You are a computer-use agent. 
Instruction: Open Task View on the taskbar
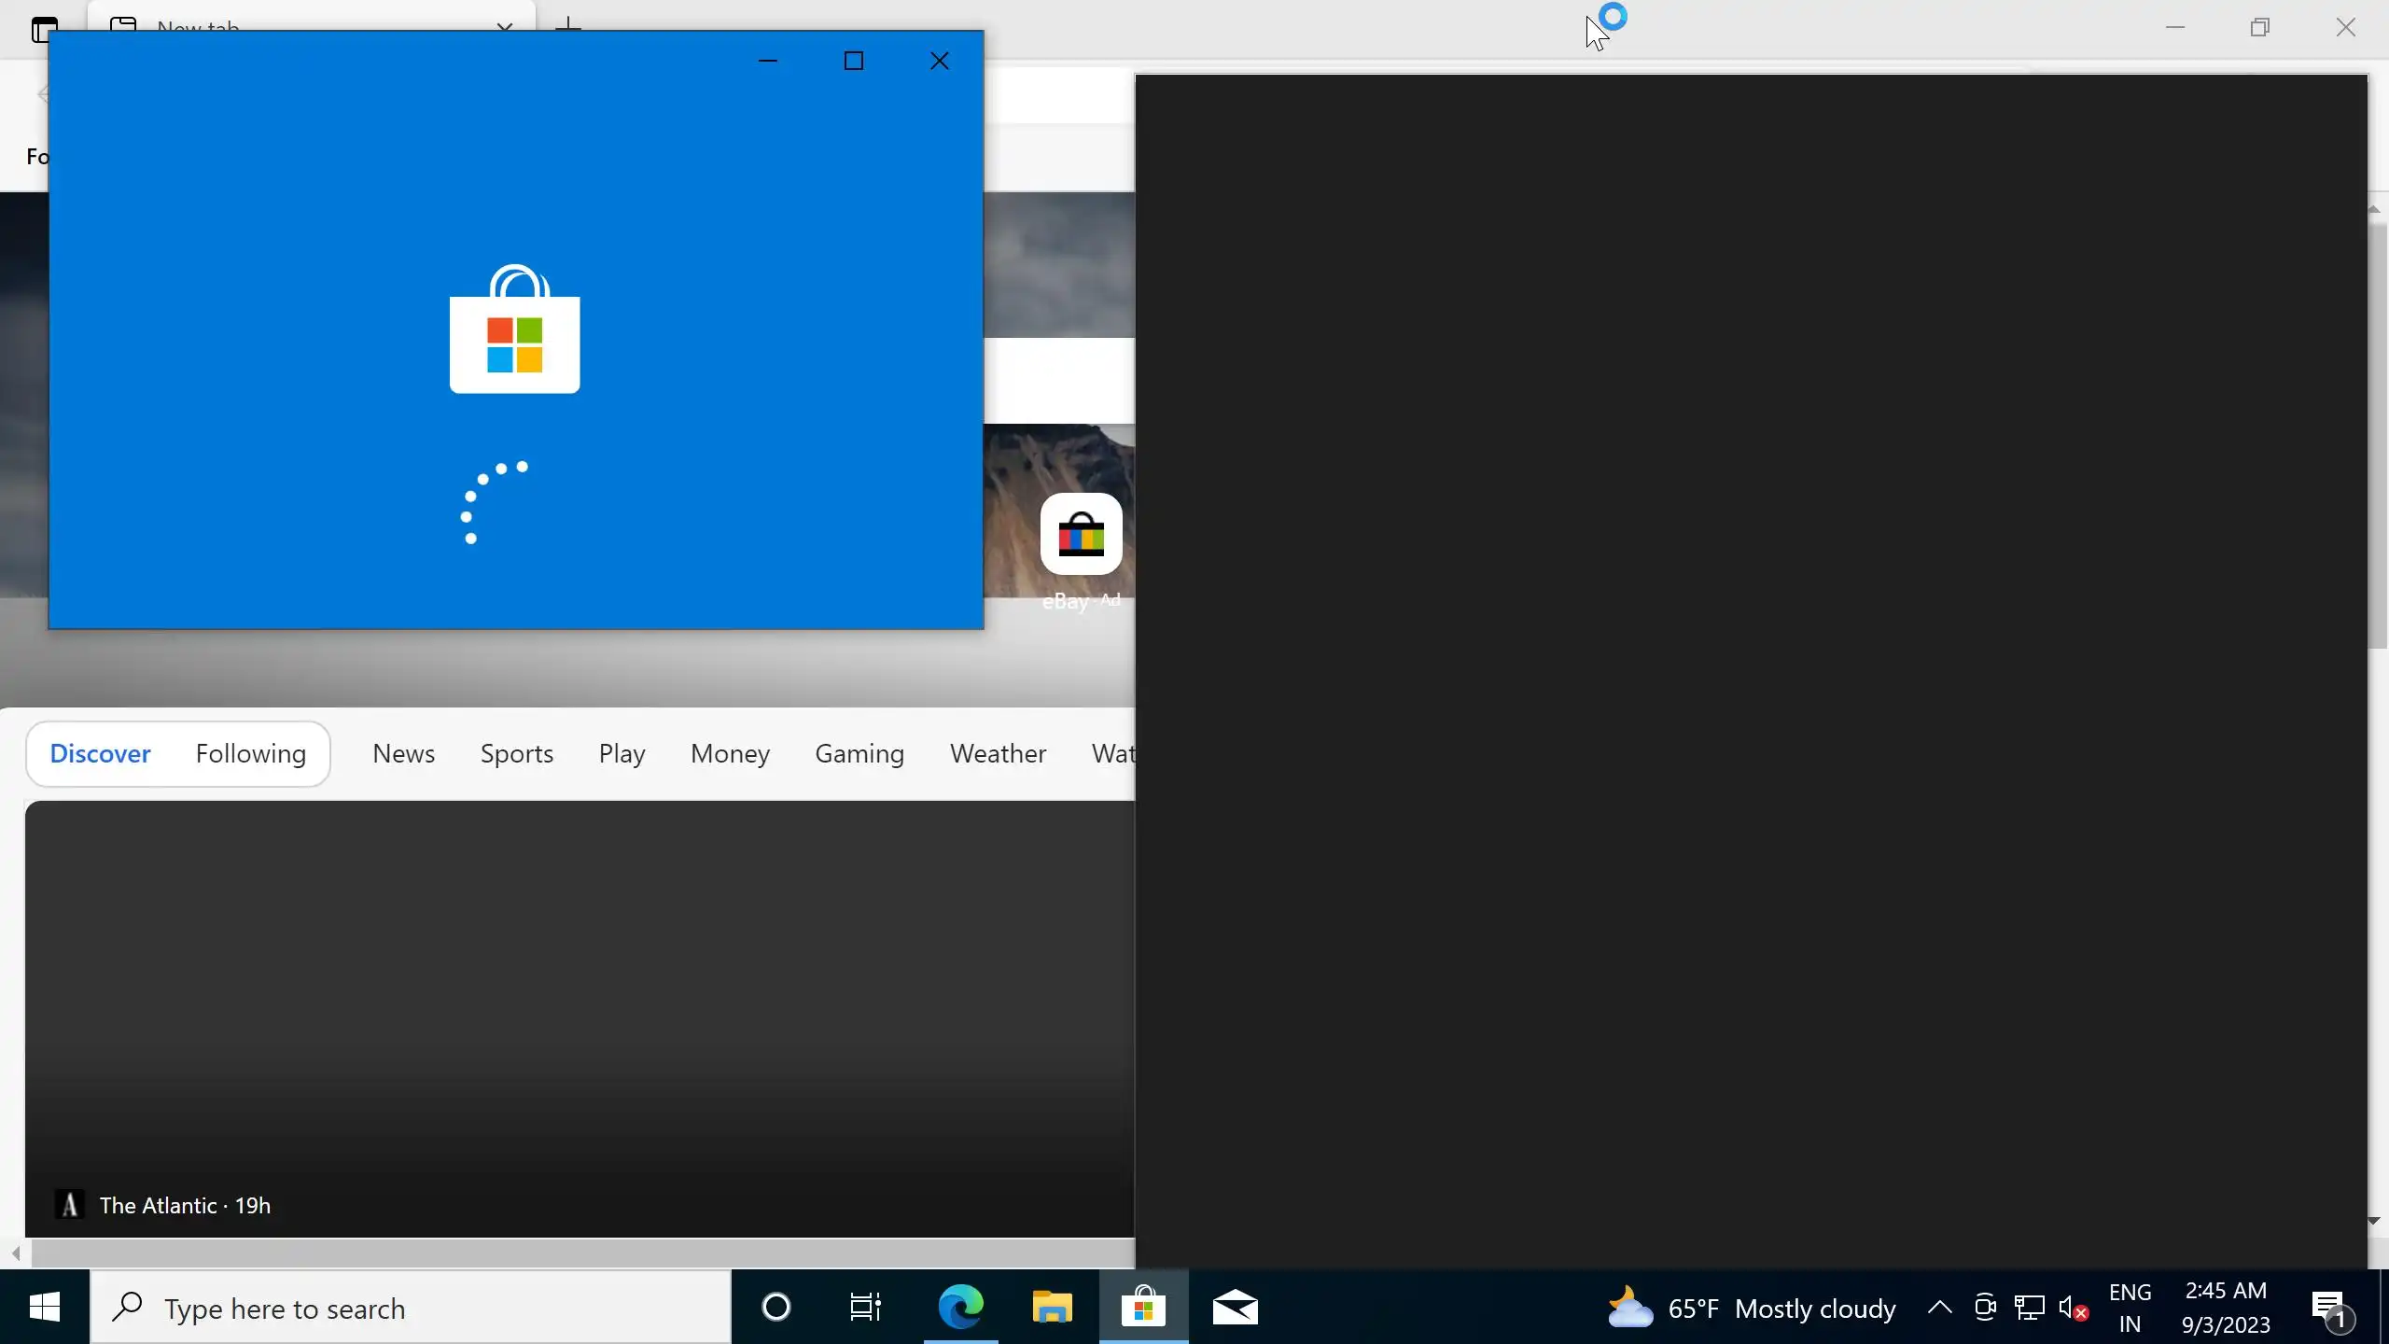click(865, 1308)
